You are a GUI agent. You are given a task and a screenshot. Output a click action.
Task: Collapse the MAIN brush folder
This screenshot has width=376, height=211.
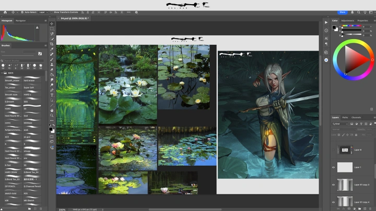2,73
